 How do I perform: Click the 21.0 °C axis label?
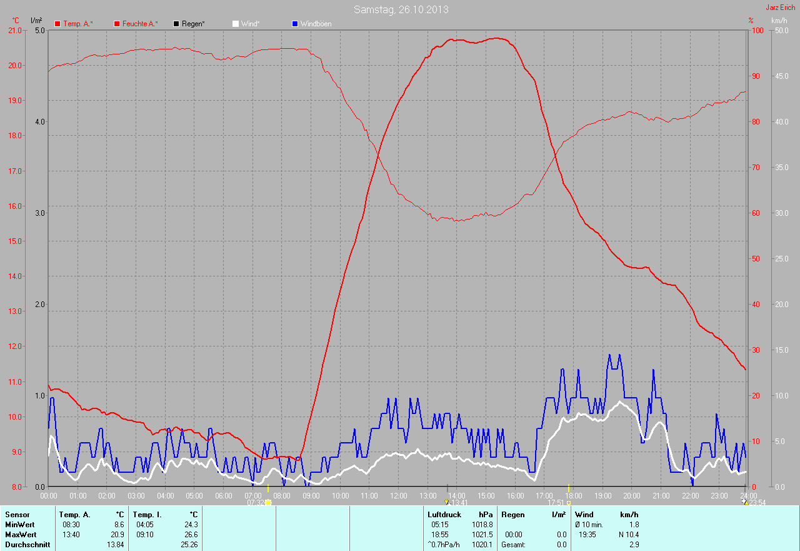tap(14, 30)
